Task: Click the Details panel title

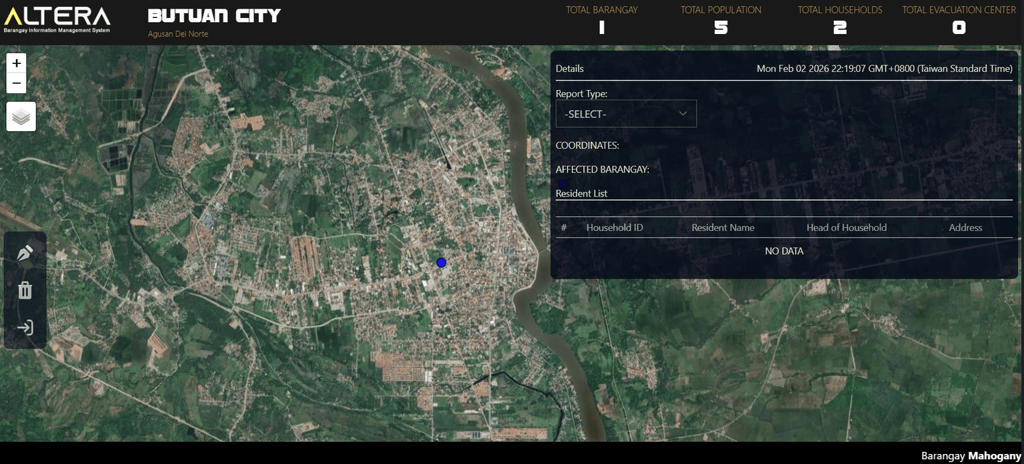Action: (569, 69)
